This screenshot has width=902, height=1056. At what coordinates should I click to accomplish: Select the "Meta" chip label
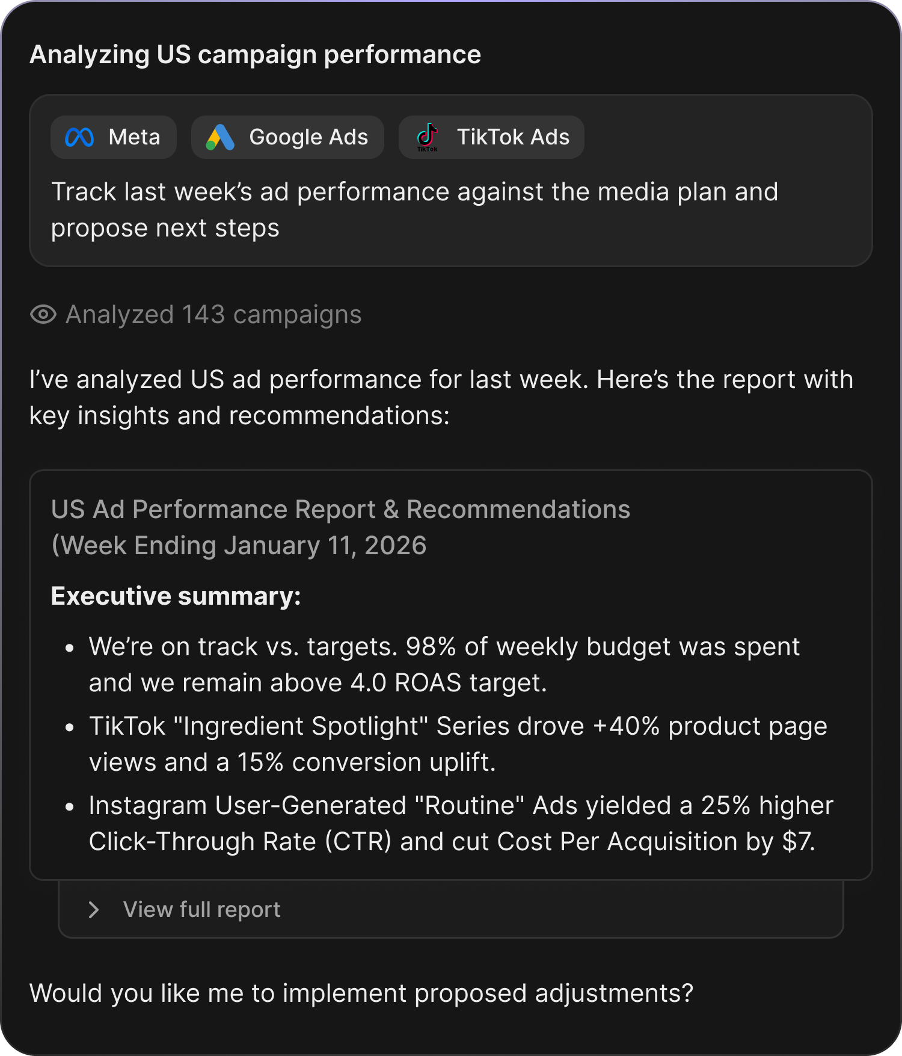[x=134, y=137]
